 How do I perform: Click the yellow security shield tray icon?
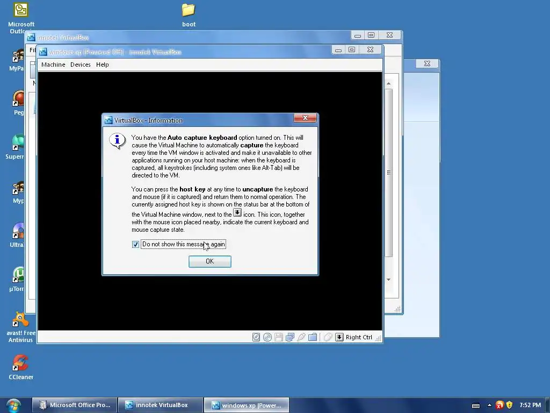(x=509, y=405)
